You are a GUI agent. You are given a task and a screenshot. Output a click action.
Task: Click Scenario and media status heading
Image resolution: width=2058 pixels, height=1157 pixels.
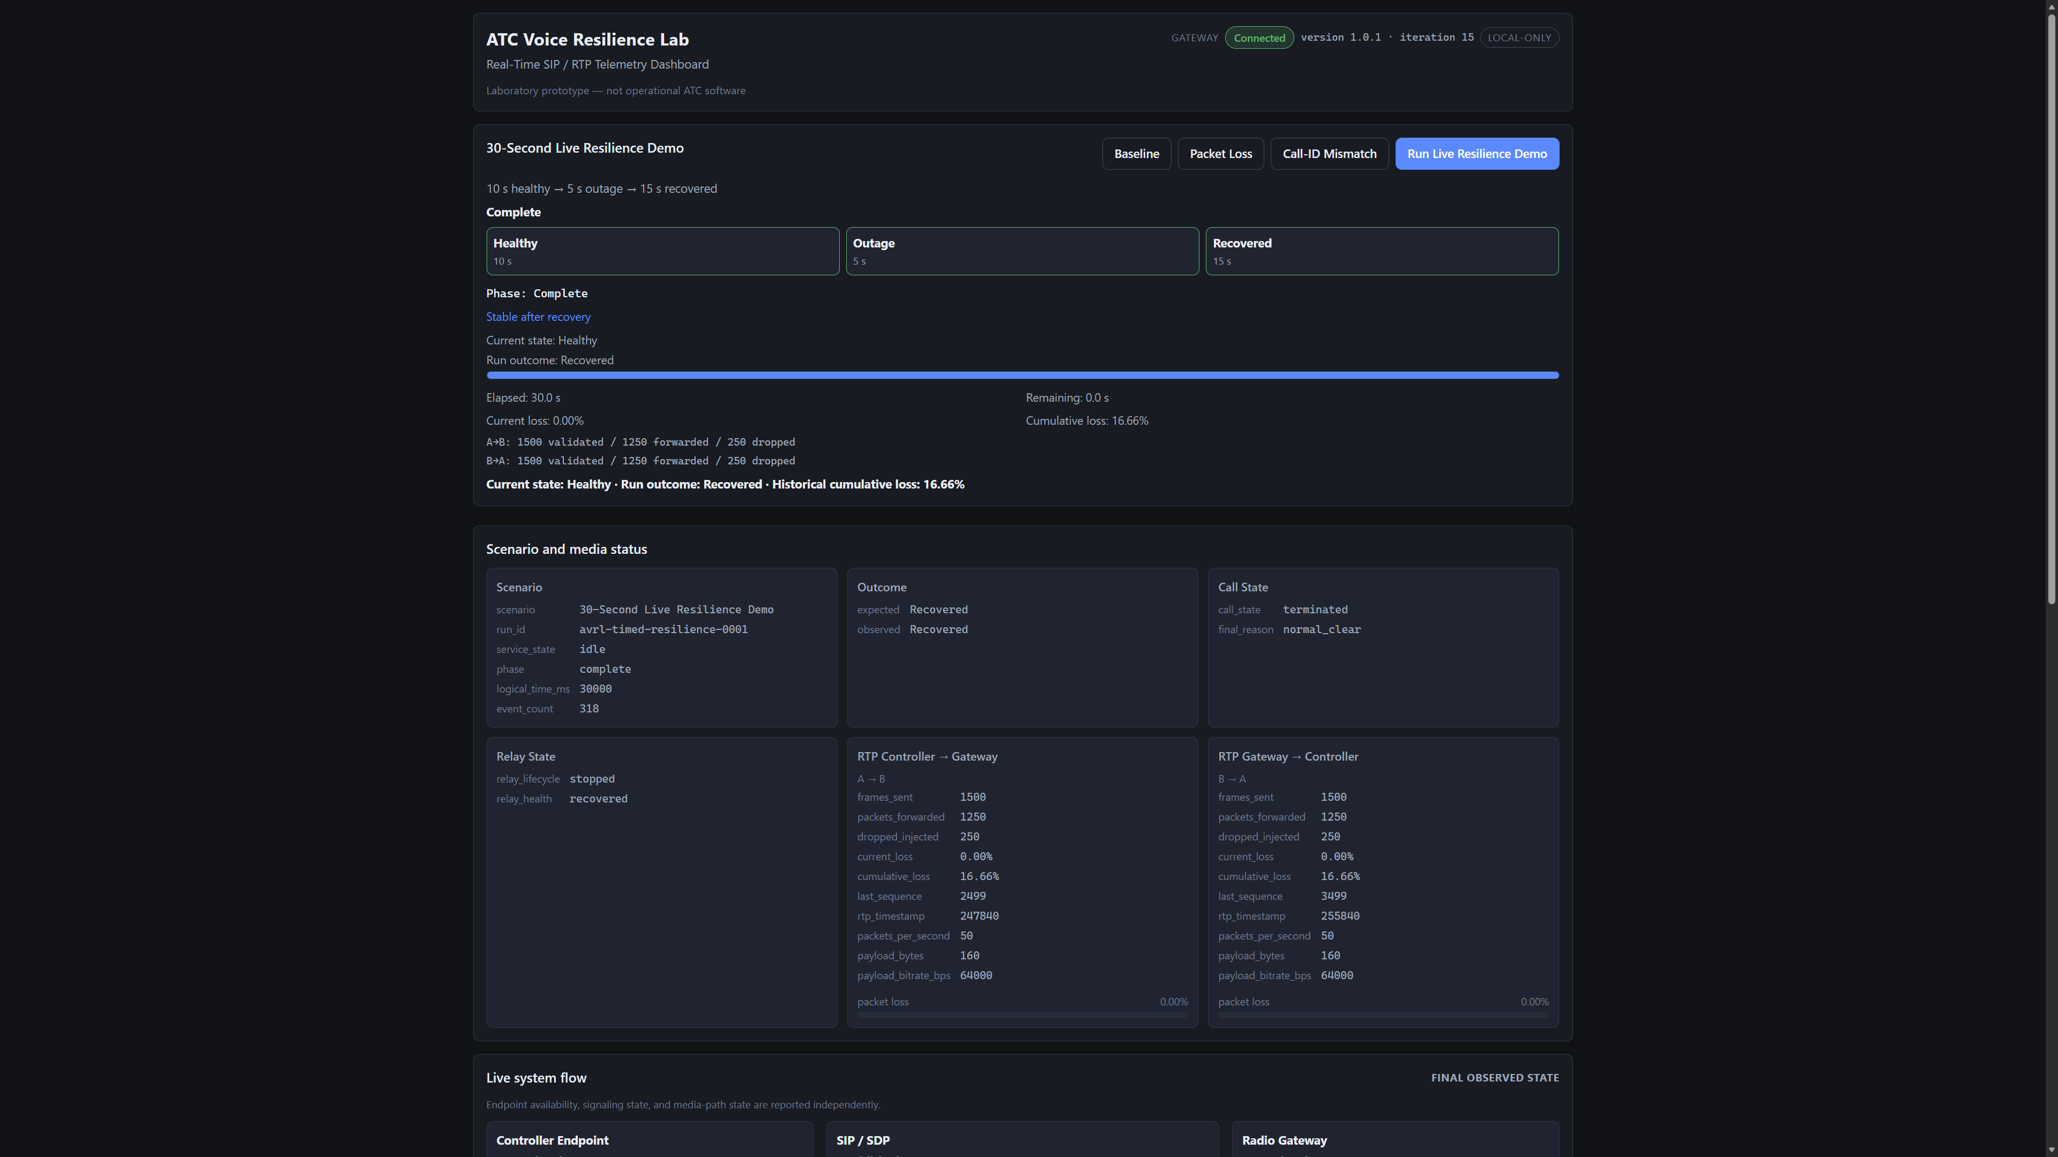[x=566, y=550]
